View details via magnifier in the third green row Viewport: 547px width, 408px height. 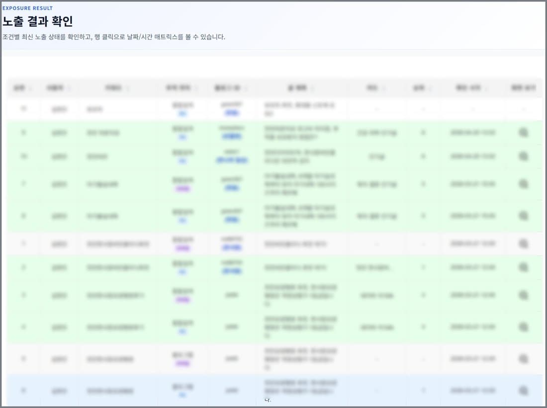[523, 184]
